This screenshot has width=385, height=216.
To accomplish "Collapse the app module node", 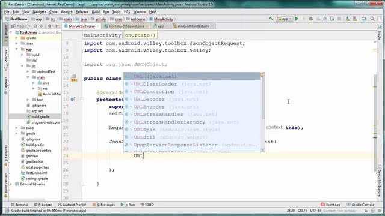I will tap(17, 49).
